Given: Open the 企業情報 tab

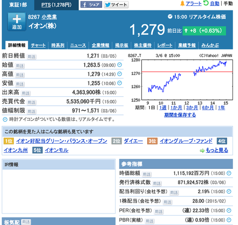Looking at the screenshot, I should 101,45.
